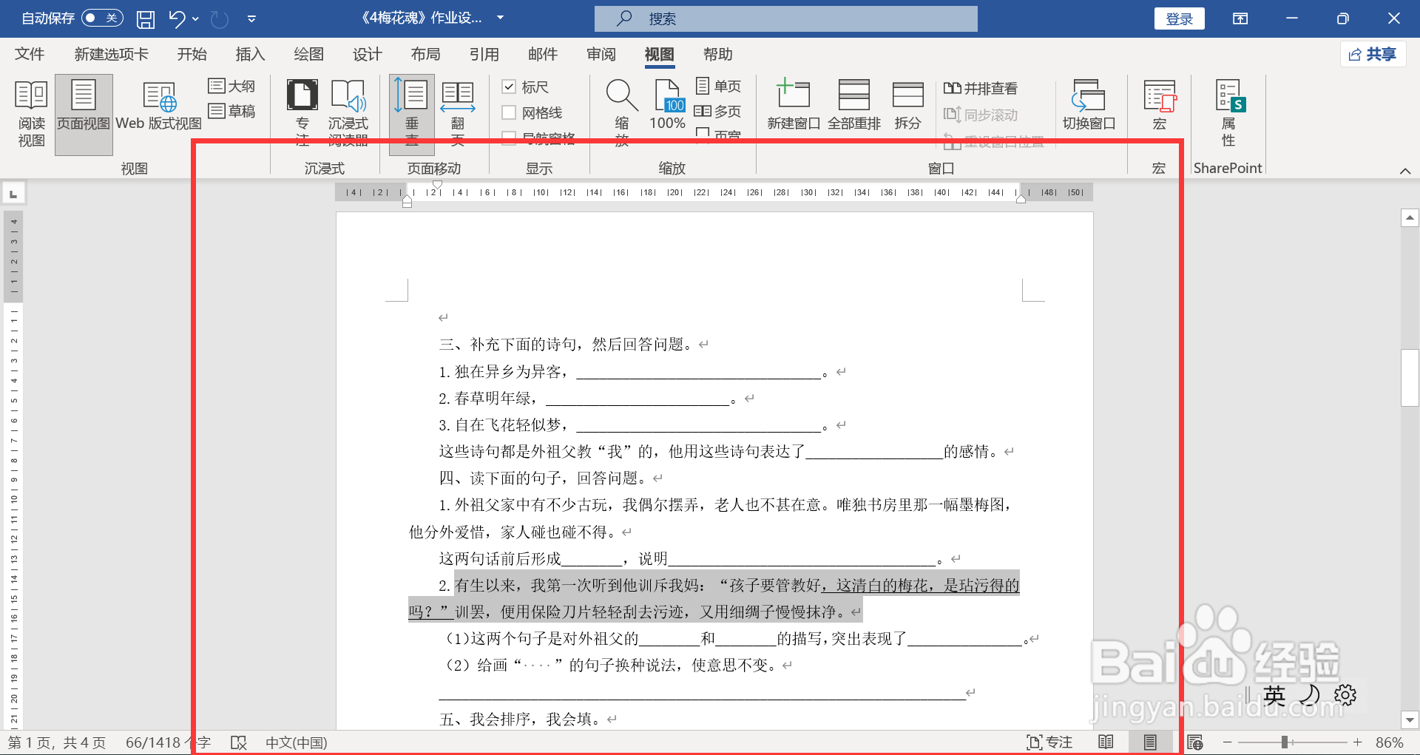Click the 多页 multiple pages icon

click(x=719, y=110)
